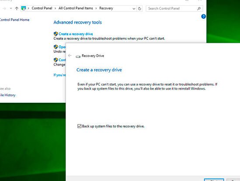Click the back arrow in Recovery Drive wizard
Viewport: 240px width, 181px height.
pos(70,56)
